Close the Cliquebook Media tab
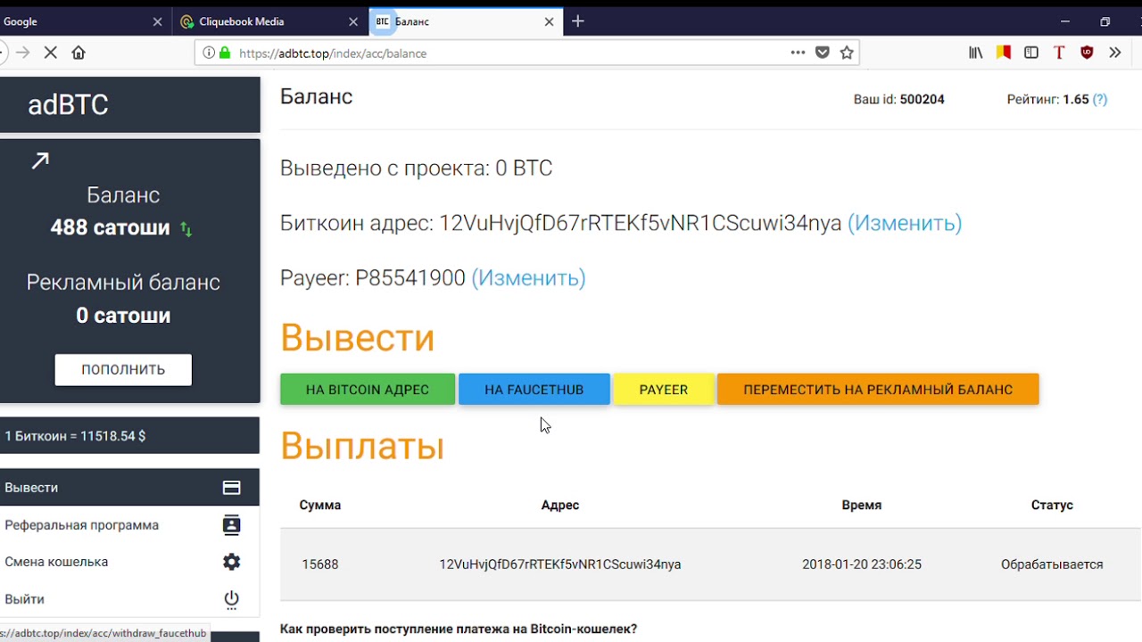1142x642 pixels. 353,21
